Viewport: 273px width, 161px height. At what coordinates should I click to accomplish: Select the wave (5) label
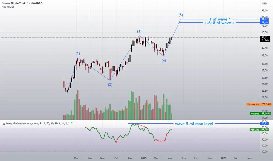[181, 15]
